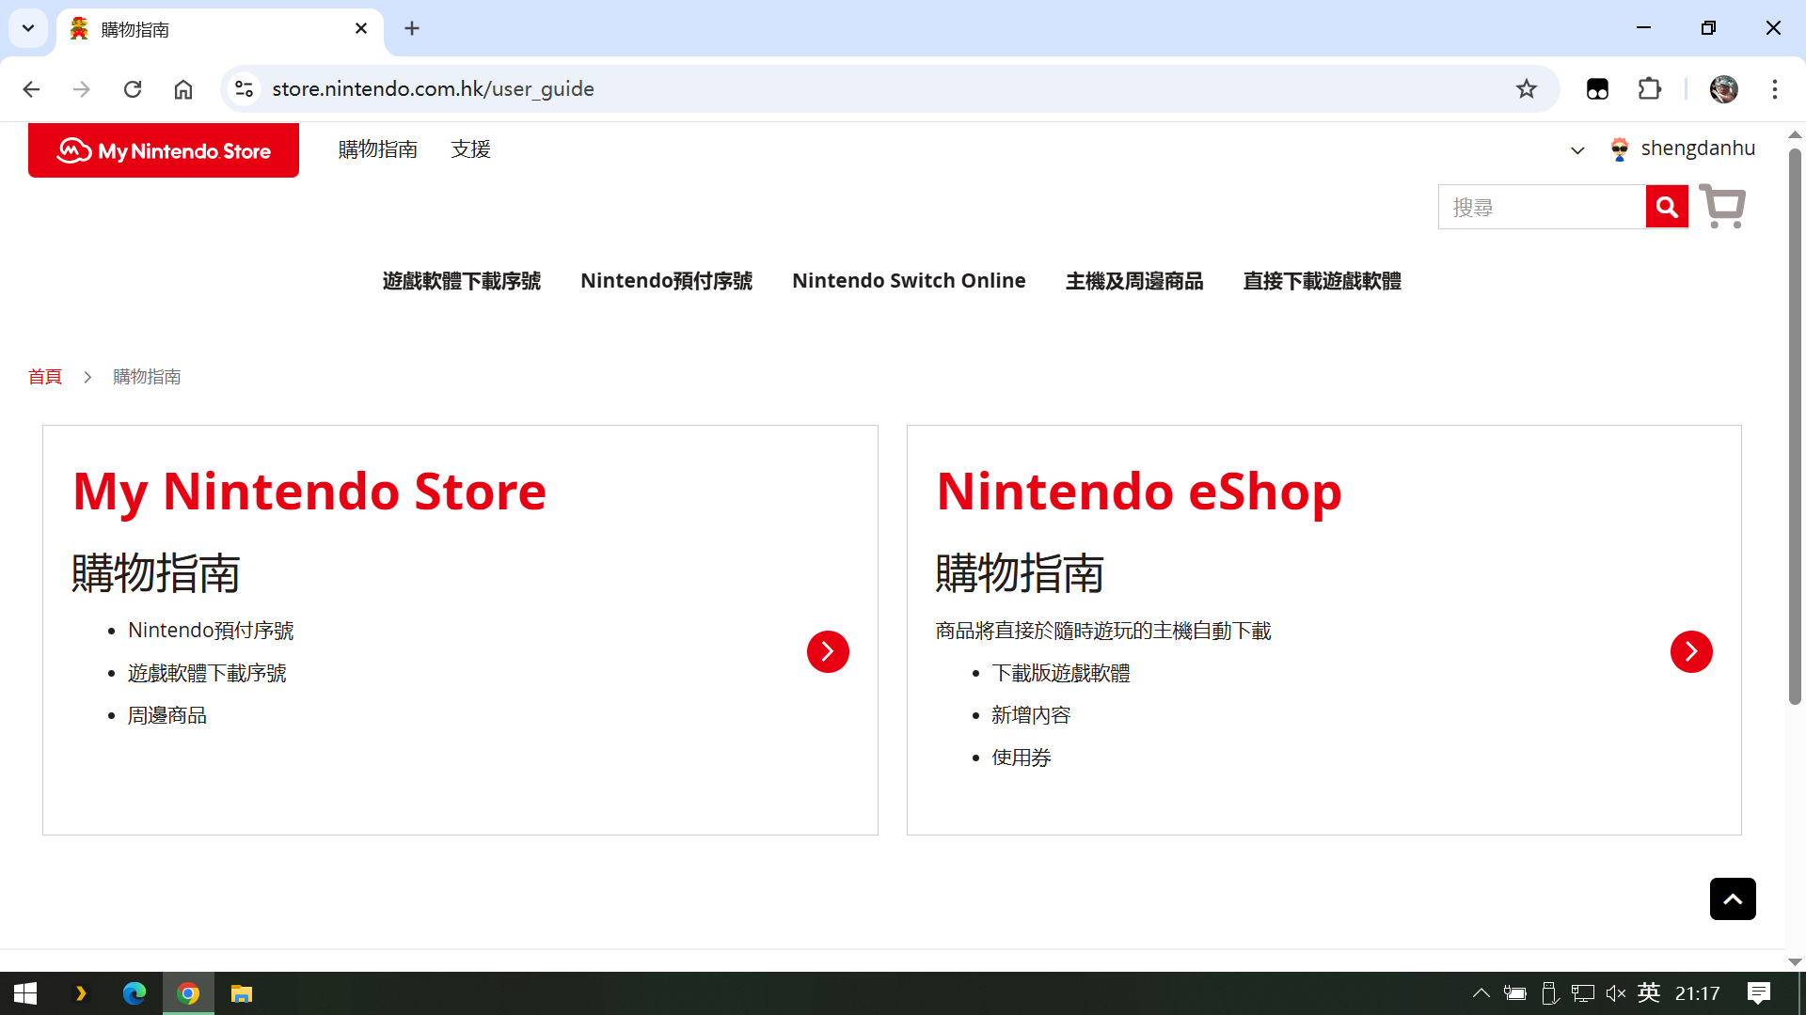This screenshot has height=1015, width=1806.
Task: Click the red search magnifier button
Action: [x=1667, y=207]
